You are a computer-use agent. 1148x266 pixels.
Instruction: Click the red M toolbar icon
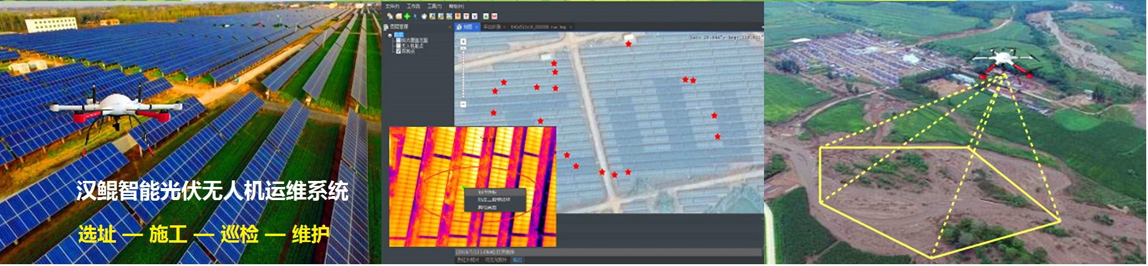coord(494,16)
